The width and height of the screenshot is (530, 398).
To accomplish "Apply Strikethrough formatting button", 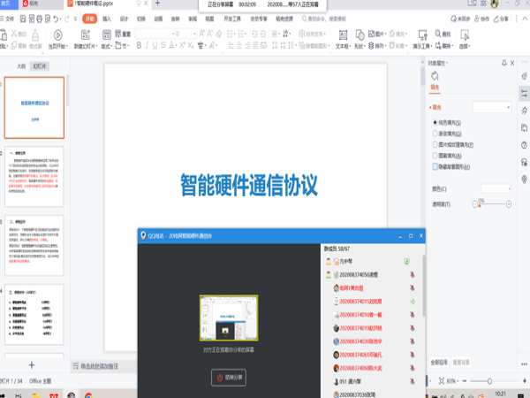I will click(x=163, y=45).
